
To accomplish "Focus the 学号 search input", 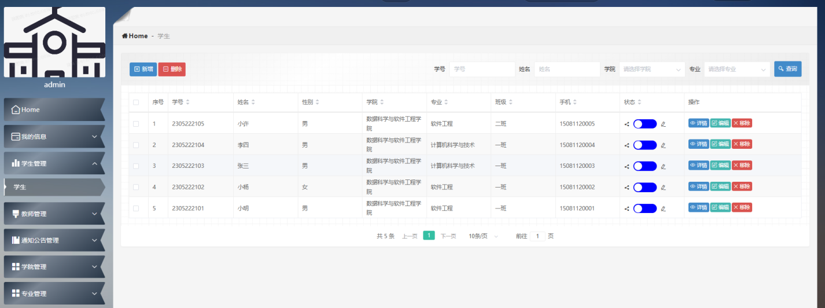I will [482, 69].
